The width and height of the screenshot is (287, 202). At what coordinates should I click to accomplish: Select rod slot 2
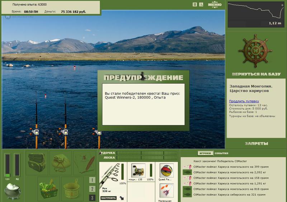point(92,189)
